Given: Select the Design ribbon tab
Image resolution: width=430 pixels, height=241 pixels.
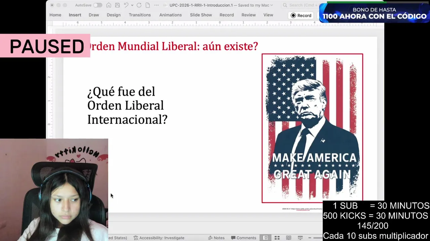Looking at the screenshot, I should (x=114, y=15).
